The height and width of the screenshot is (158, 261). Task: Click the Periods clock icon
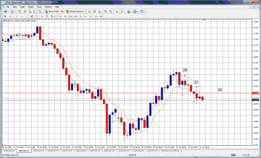(135, 12)
